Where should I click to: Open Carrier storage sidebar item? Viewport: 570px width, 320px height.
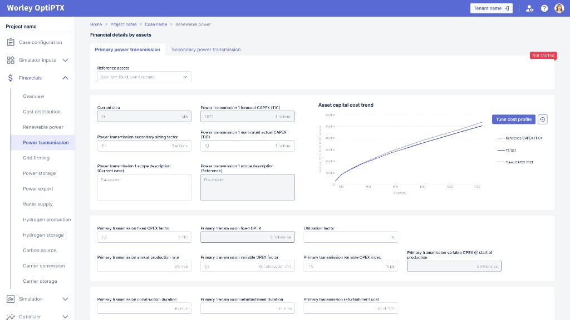point(40,281)
